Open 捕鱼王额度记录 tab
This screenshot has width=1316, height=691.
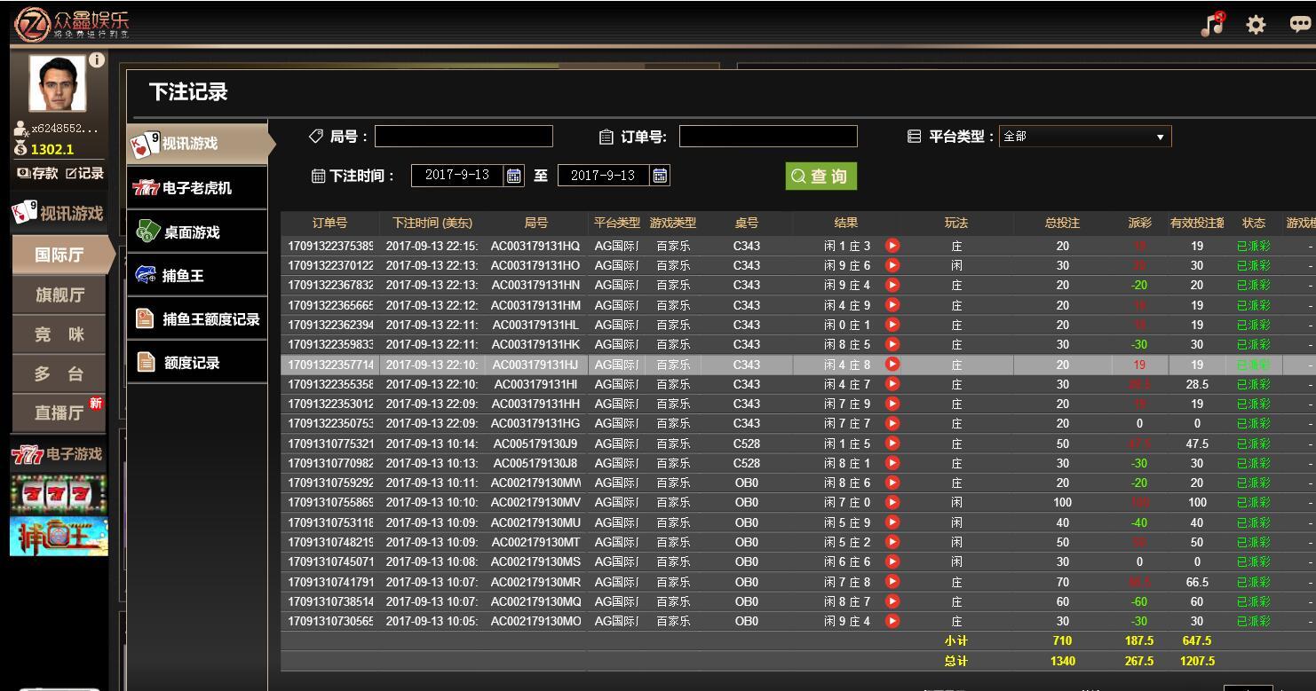pos(196,319)
